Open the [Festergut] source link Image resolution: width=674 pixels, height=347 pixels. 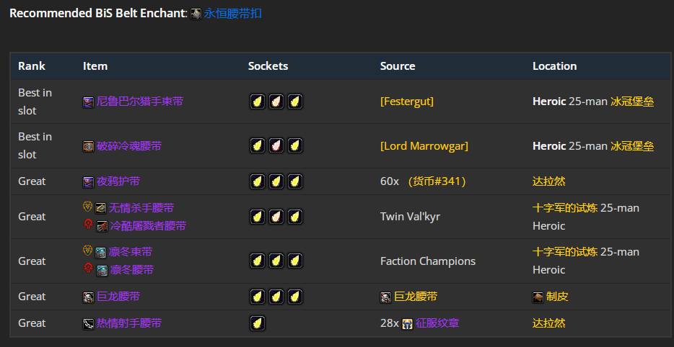[x=407, y=102]
